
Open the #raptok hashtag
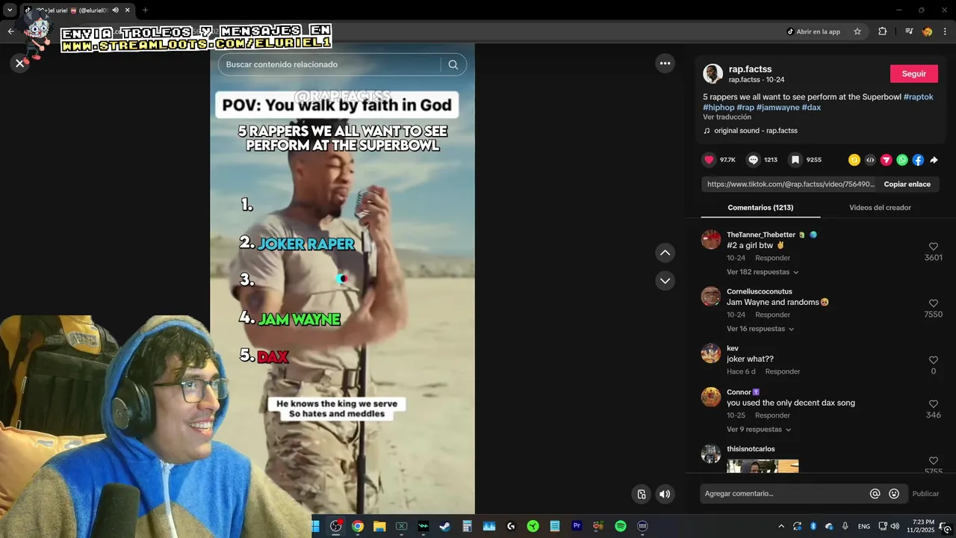918,97
